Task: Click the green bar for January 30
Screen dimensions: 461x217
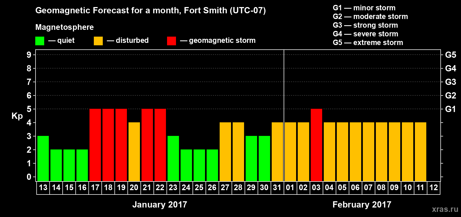Action: click(x=264, y=158)
